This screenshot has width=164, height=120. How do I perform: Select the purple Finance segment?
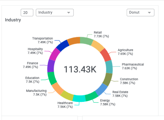(x=51, y=66)
